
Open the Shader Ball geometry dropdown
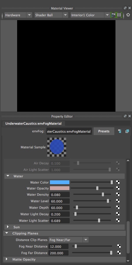pyautogui.click(x=51, y=15)
